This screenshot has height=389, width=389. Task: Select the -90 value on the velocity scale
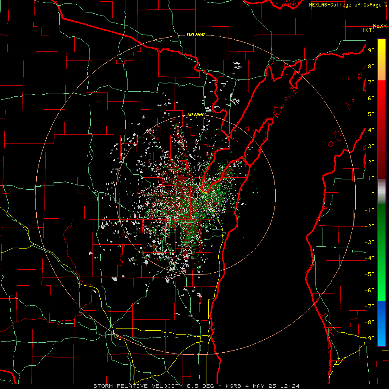(x=370, y=338)
